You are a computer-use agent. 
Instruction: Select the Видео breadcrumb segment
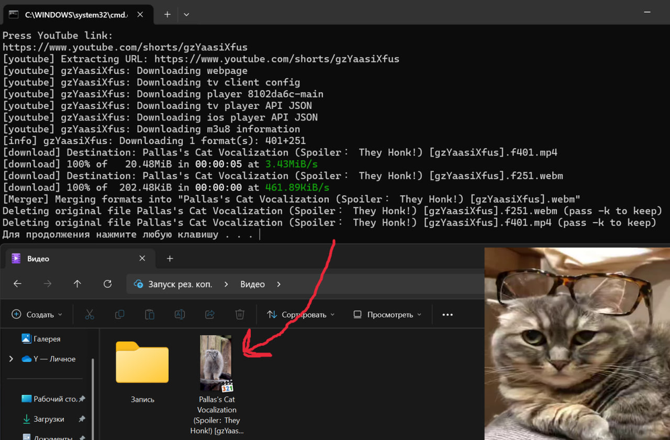coord(252,284)
